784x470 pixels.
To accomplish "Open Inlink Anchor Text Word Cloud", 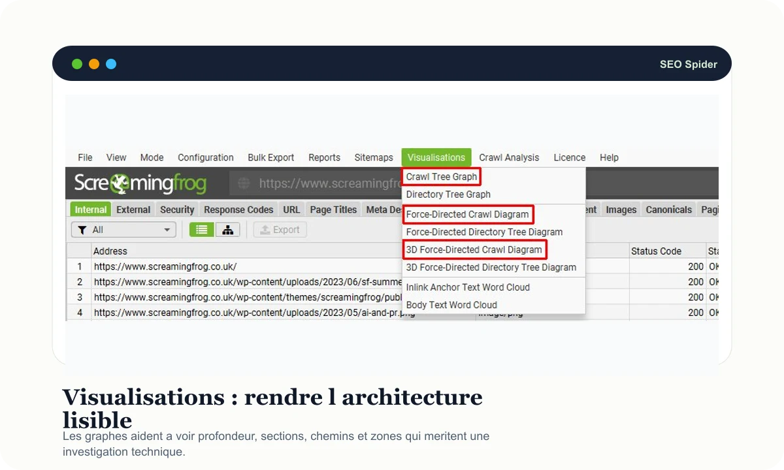I will click(x=468, y=287).
